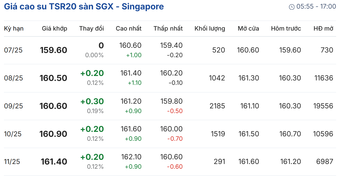Screen dimensions: 339x176
Task: Click the Mở cửa column header
Action: point(248,28)
